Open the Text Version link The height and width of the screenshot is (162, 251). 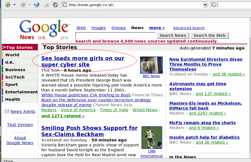[20, 125]
